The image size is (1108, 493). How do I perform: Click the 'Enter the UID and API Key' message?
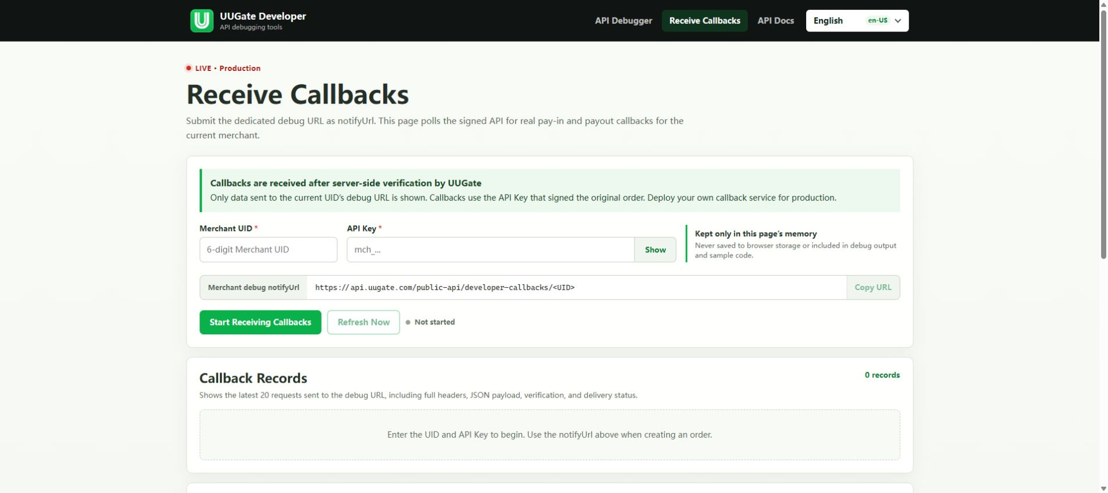549,435
